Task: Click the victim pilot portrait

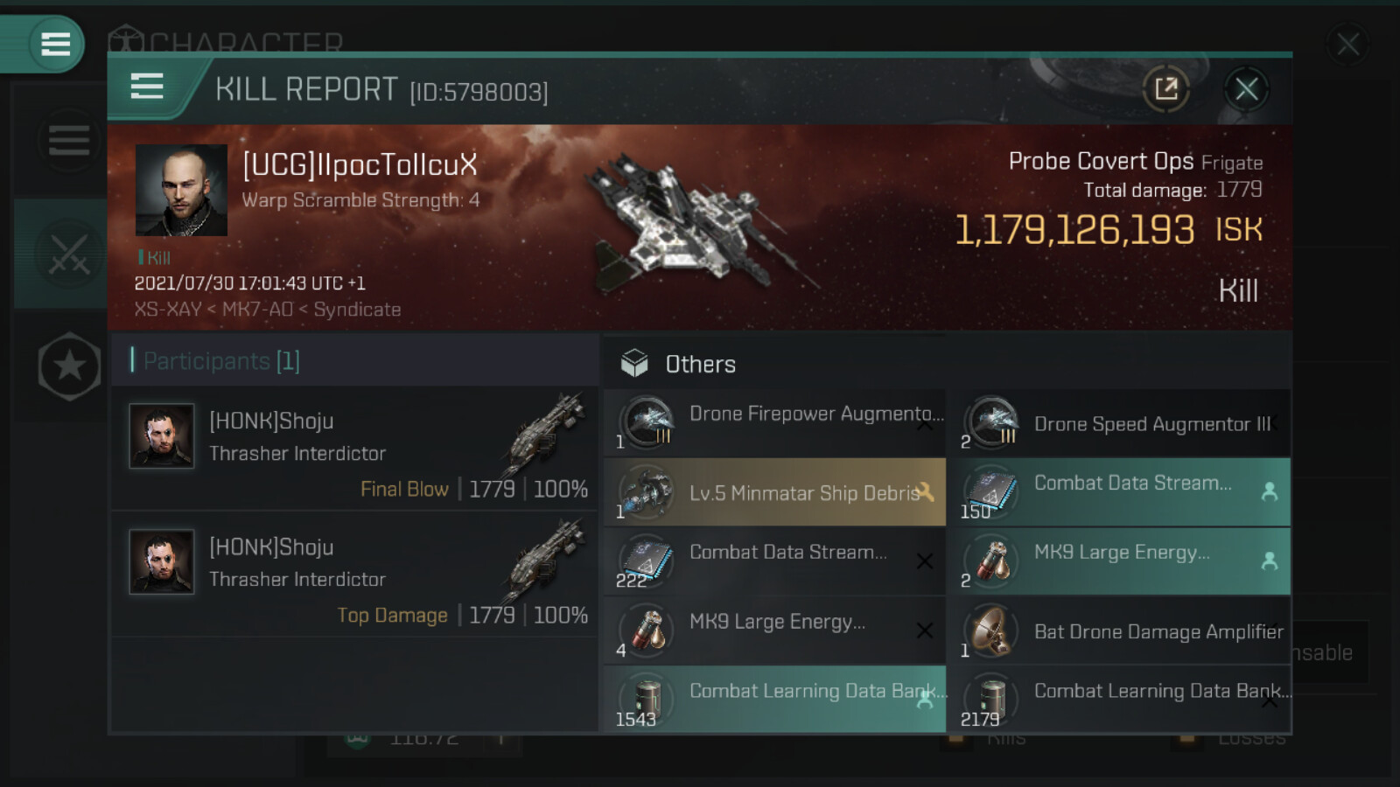Action: click(x=181, y=191)
